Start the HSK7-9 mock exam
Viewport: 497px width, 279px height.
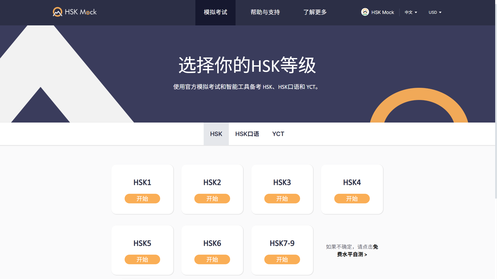[282, 259]
